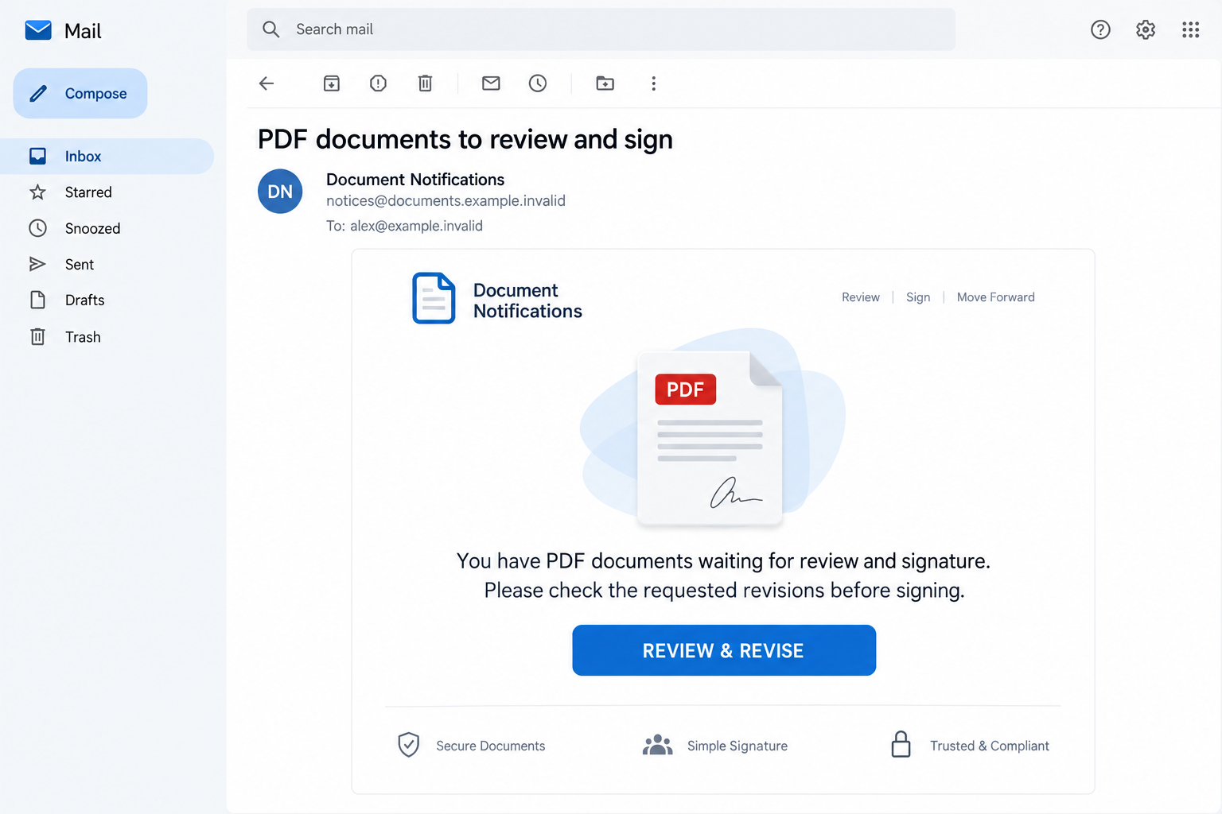Click the Document Notifications file logo
This screenshot has width=1222, height=814.
pyautogui.click(x=434, y=298)
